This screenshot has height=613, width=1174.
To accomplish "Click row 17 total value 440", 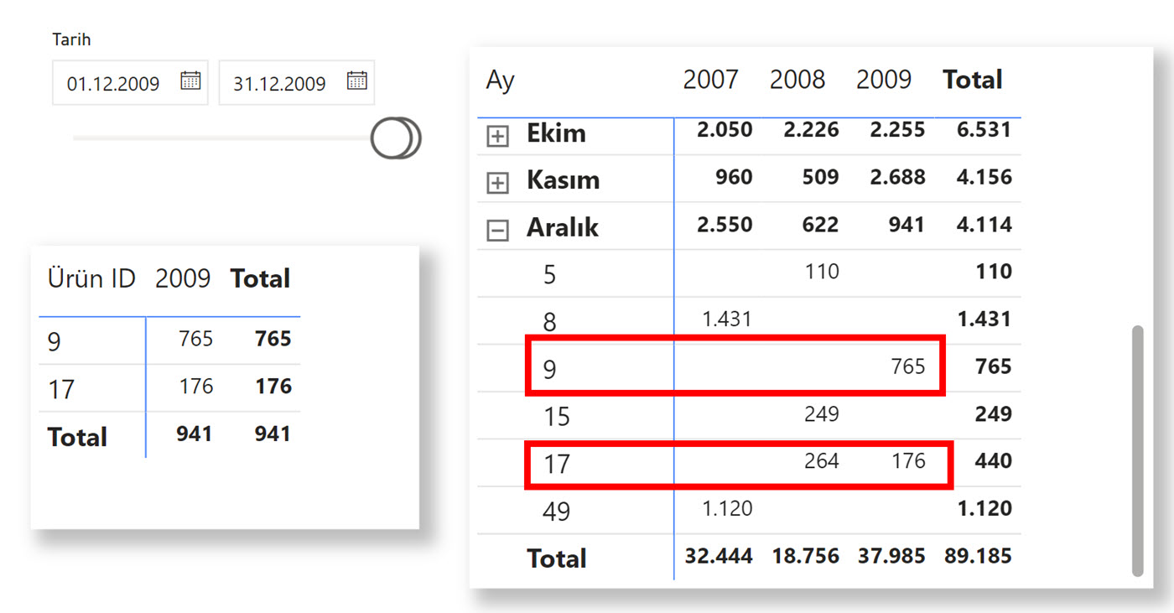I will [994, 460].
